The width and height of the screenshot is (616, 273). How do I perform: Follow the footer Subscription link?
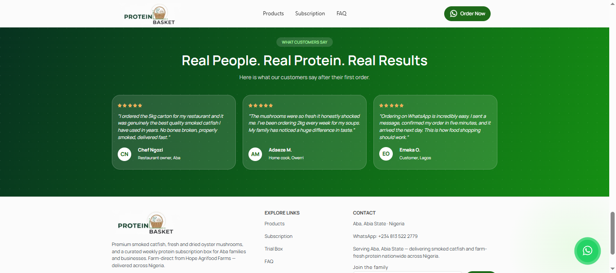click(279, 236)
